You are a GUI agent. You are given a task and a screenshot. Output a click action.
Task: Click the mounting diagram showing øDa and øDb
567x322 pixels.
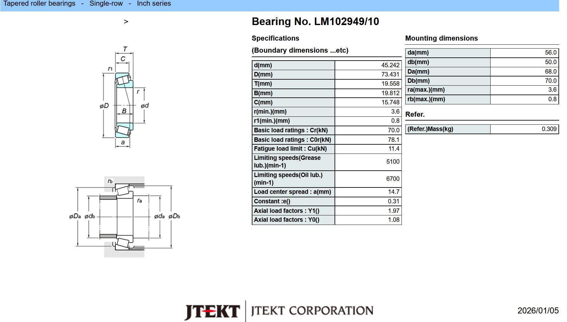pos(124,217)
